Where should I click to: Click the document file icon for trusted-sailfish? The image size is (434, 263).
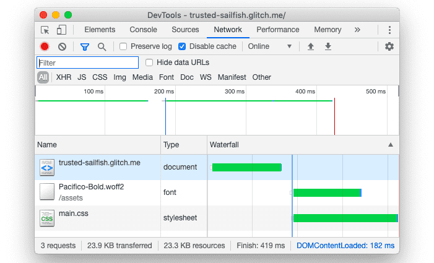47,167
